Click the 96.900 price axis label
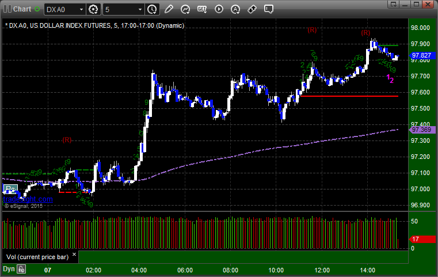 coord(420,206)
